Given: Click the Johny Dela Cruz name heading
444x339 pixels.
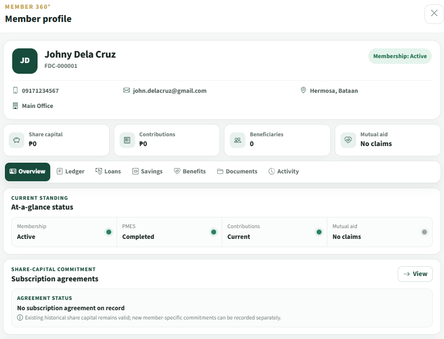Looking at the screenshot, I should pos(80,54).
